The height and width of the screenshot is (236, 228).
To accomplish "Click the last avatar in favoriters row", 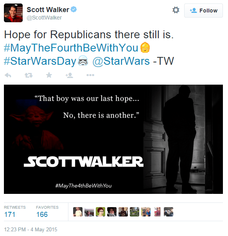I will pyautogui.click(x=169, y=212).
